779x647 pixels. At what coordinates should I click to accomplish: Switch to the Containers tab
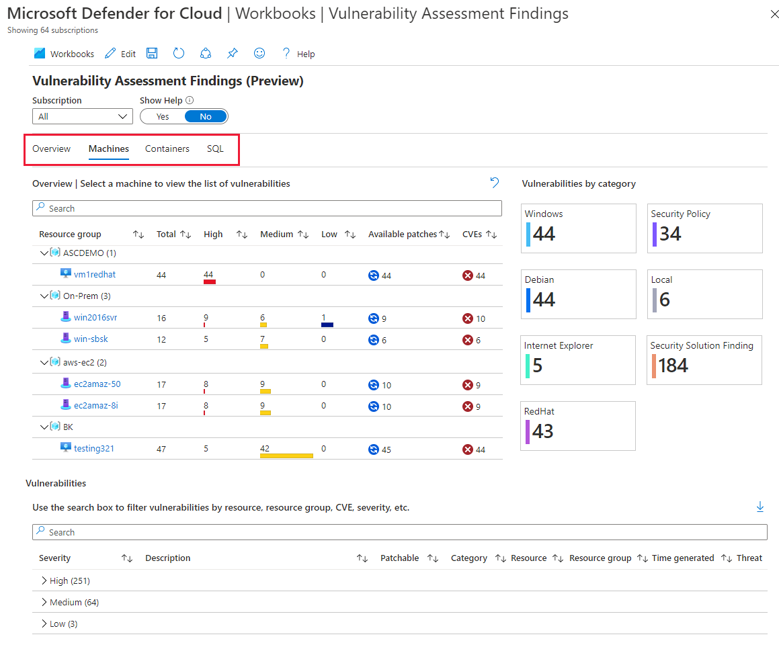click(x=167, y=148)
